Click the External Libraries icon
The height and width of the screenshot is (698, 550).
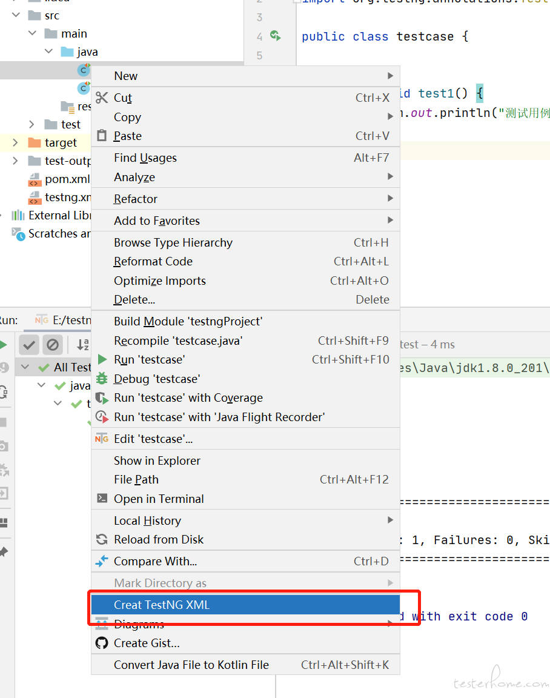coord(18,216)
